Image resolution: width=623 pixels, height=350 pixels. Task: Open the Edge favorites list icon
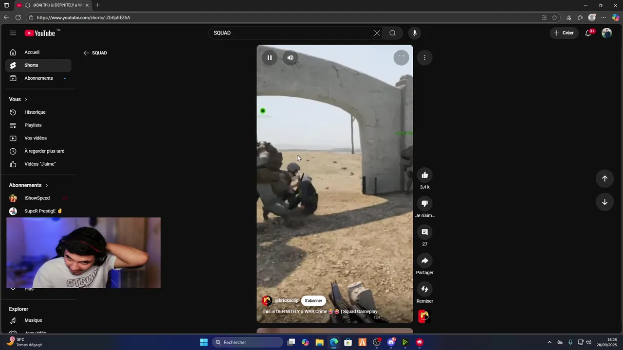click(580, 17)
